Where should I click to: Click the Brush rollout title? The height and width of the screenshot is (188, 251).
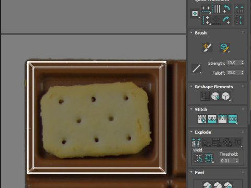pos(201,33)
